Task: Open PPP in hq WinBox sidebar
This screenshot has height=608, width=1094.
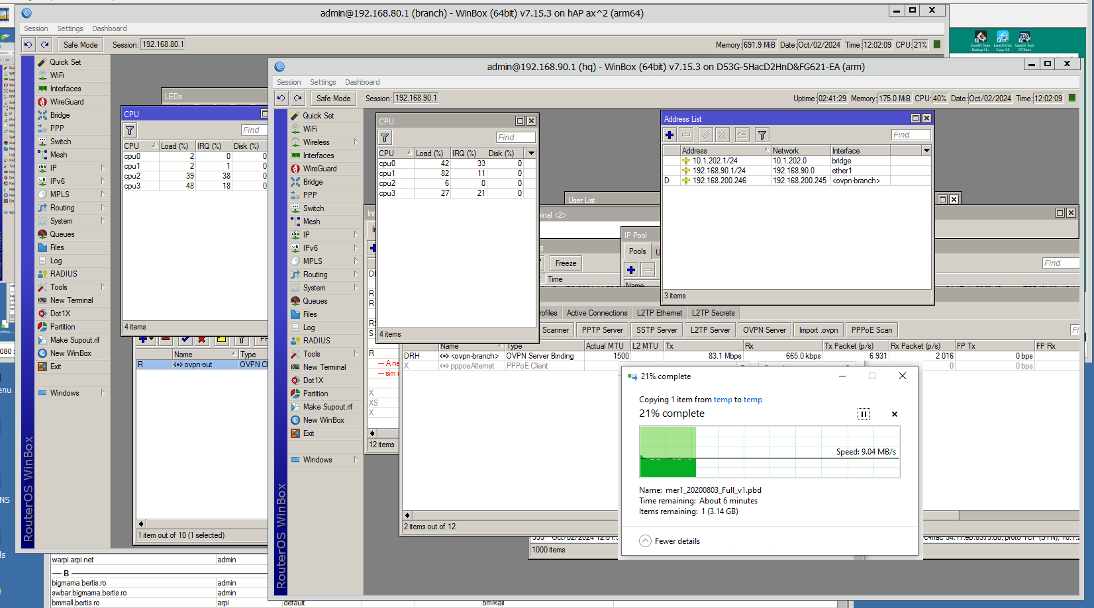Action: click(x=309, y=195)
